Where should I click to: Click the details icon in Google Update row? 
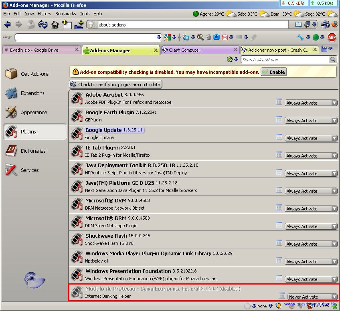[279, 137]
